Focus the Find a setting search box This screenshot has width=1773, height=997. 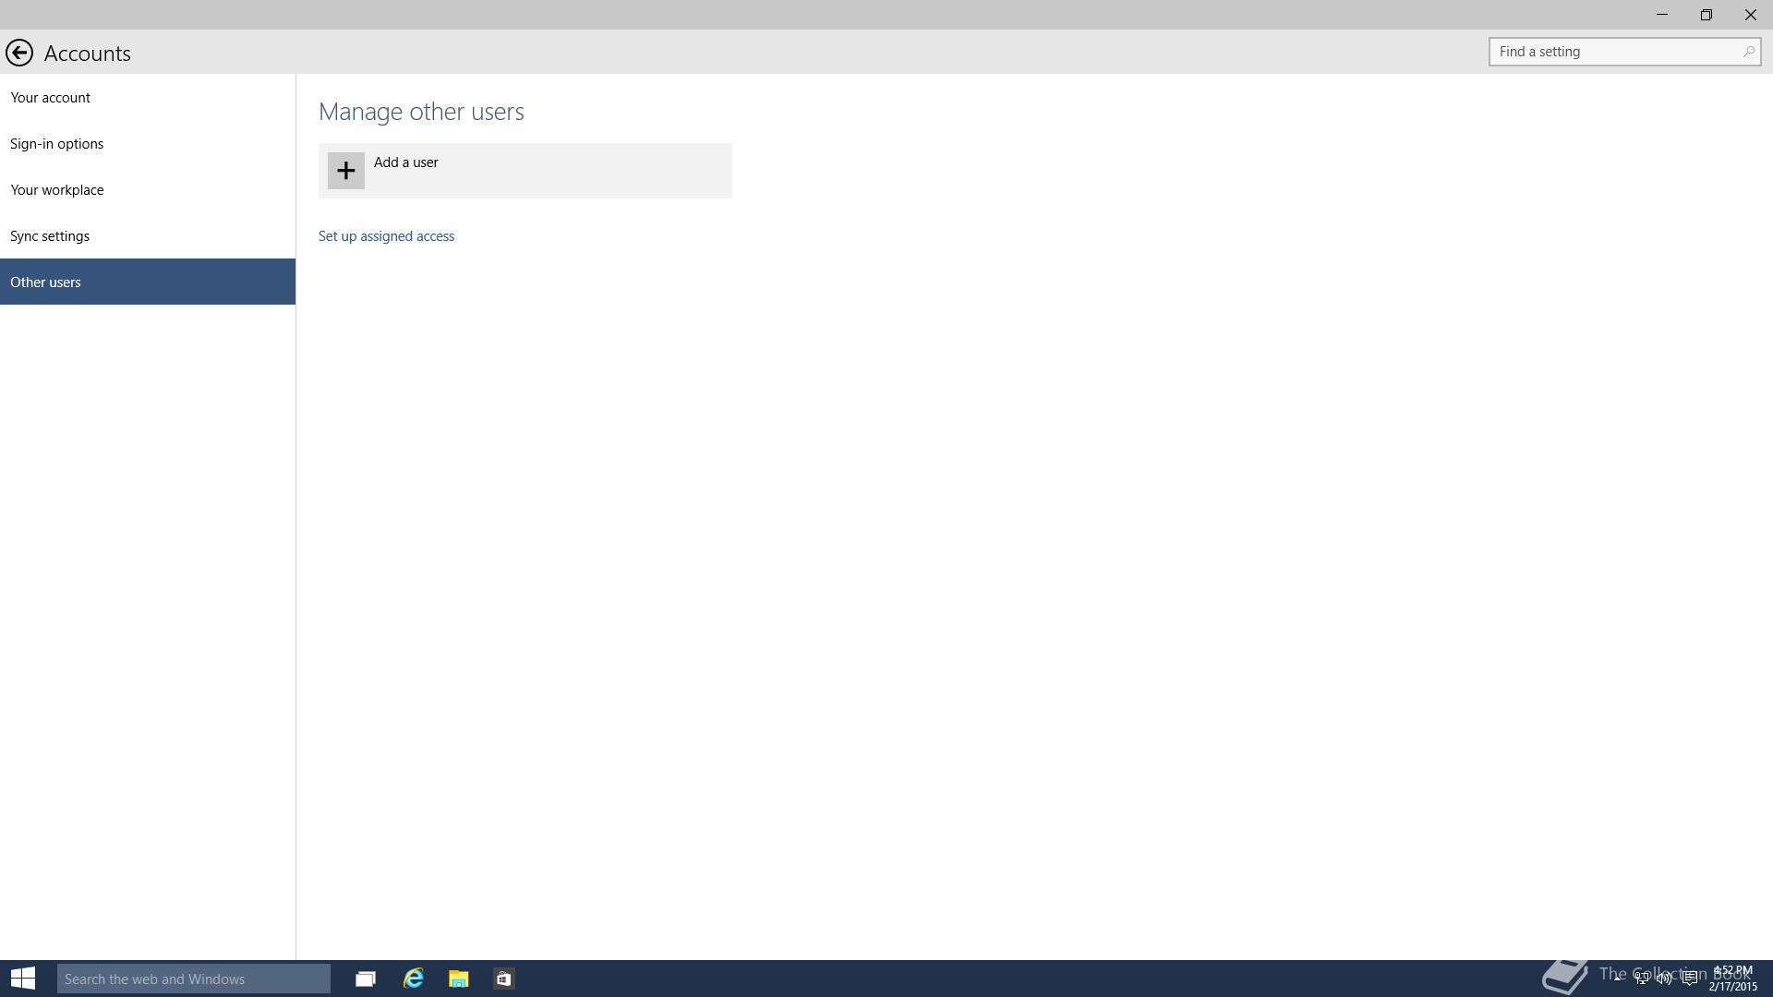(x=1624, y=52)
